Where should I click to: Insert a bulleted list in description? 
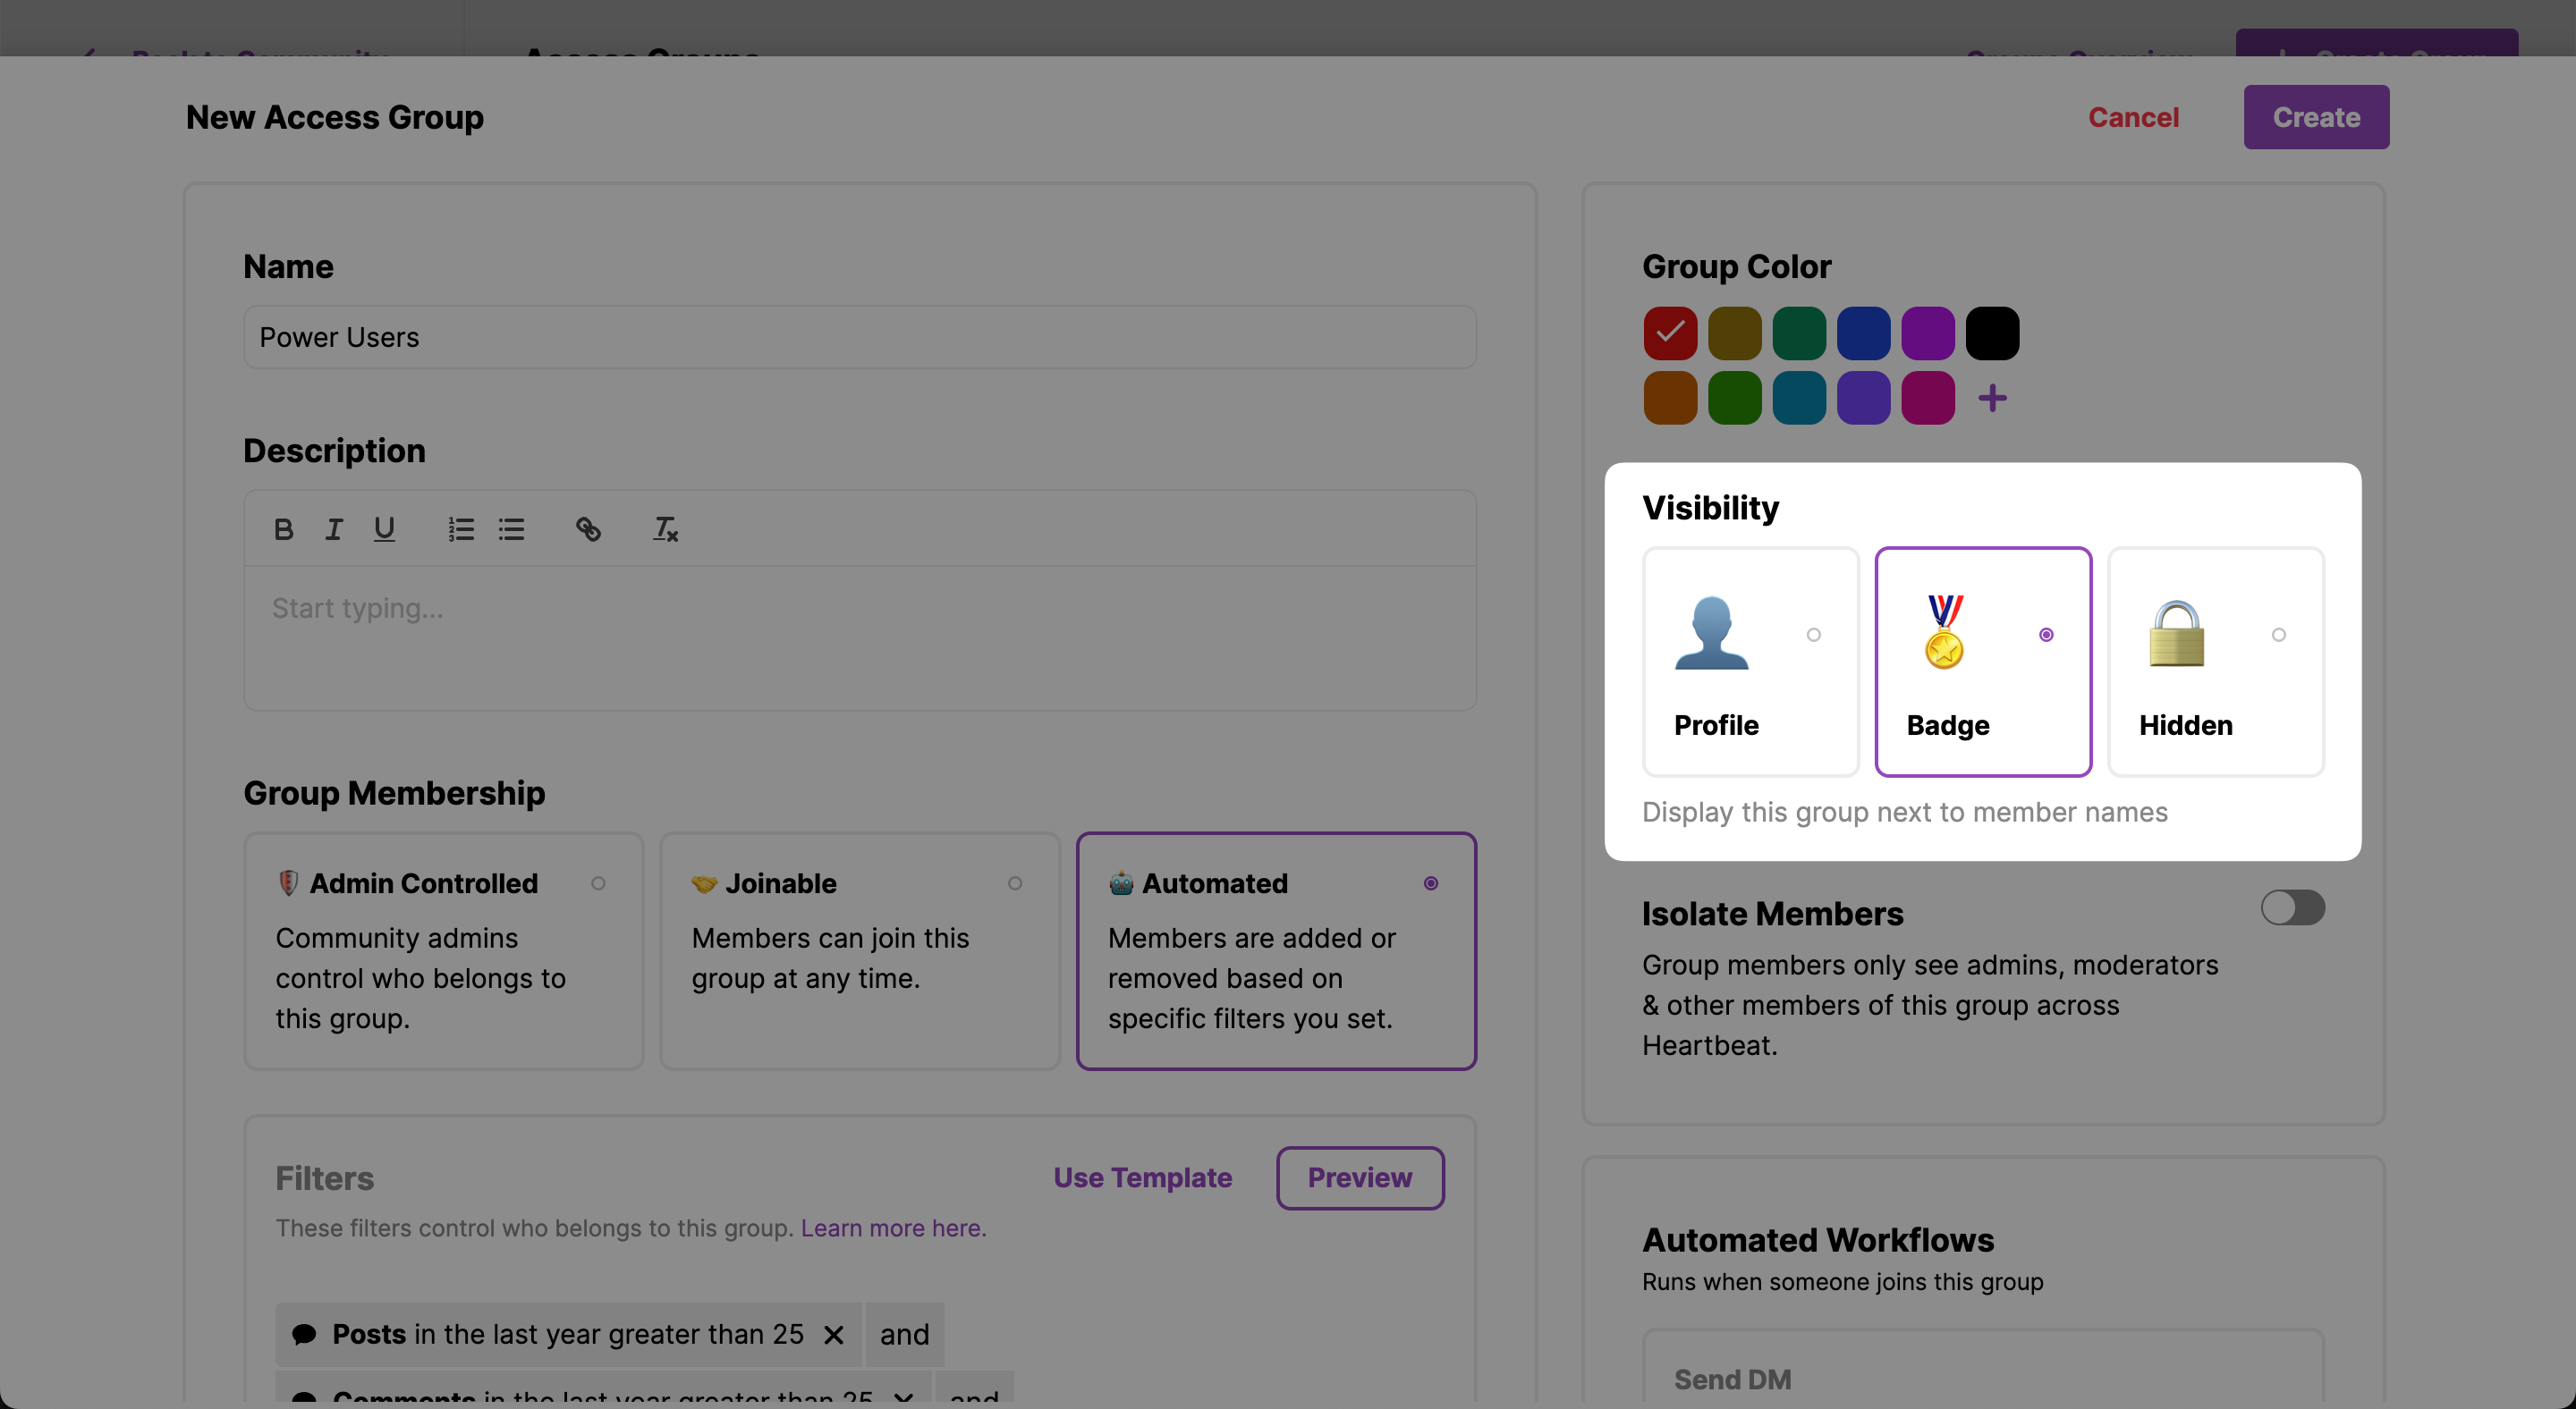tap(512, 528)
